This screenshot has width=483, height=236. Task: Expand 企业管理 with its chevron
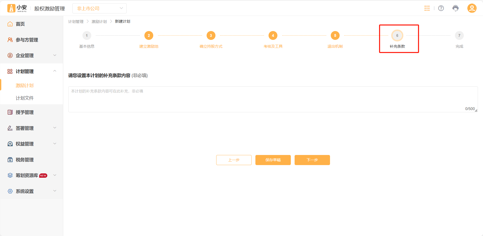55,55
